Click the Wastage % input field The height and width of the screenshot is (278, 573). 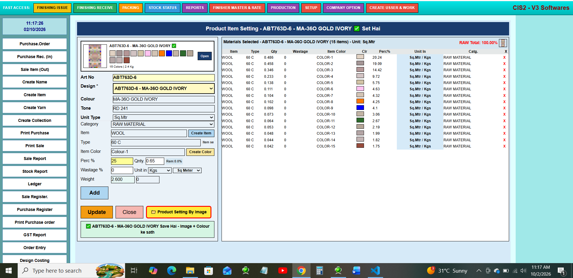122,170
